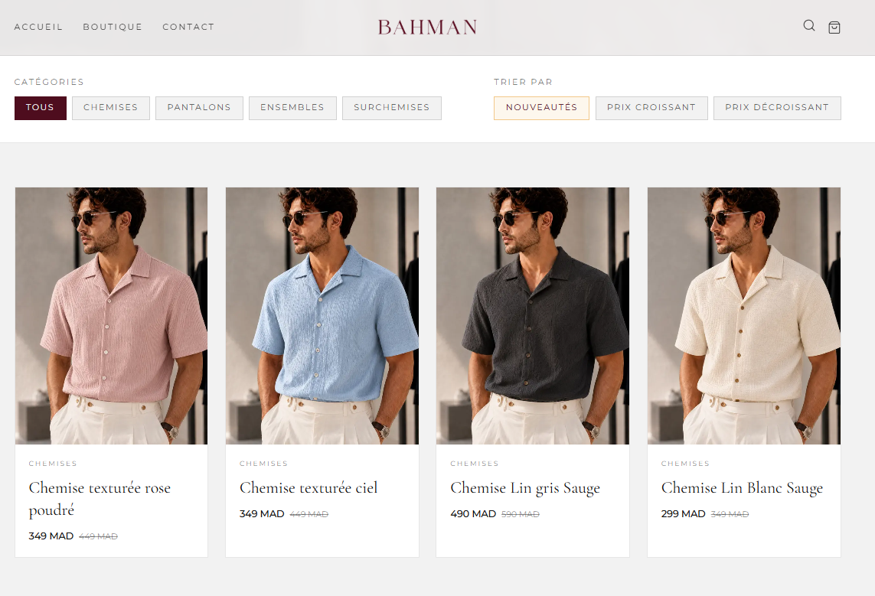Click the struck-through 349 MAD price
875x596 pixels.
[730, 514]
